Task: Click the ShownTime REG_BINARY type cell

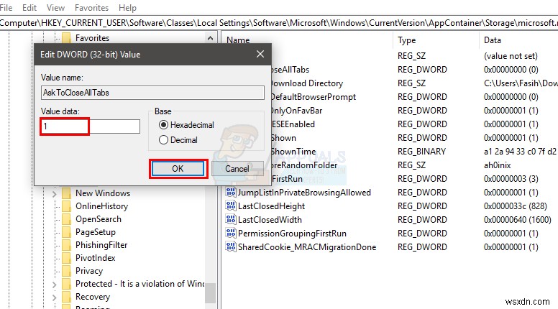Action: (x=421, y=152)
